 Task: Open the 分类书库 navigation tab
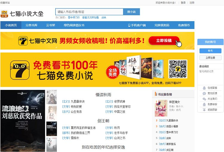click(x=31, y=25)
